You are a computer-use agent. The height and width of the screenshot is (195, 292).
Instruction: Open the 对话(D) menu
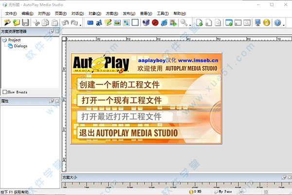[78, 14]
